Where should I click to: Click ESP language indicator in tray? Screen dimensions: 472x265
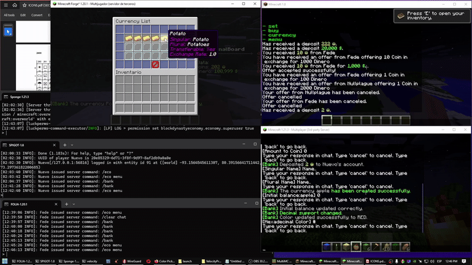point(440,261)
